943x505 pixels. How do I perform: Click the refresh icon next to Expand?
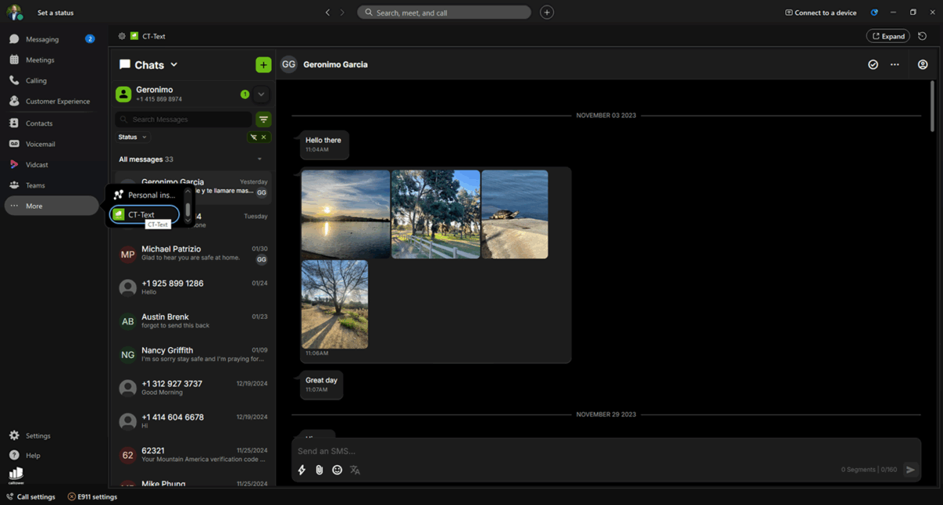coord(923,36)
